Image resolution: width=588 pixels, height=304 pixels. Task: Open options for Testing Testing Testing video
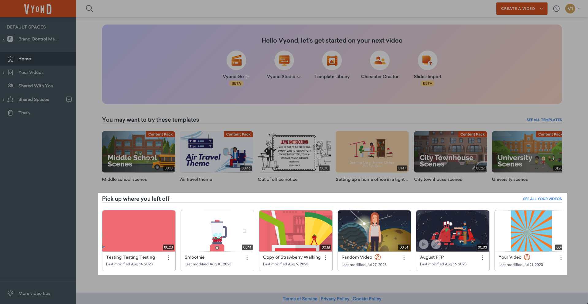169,258
